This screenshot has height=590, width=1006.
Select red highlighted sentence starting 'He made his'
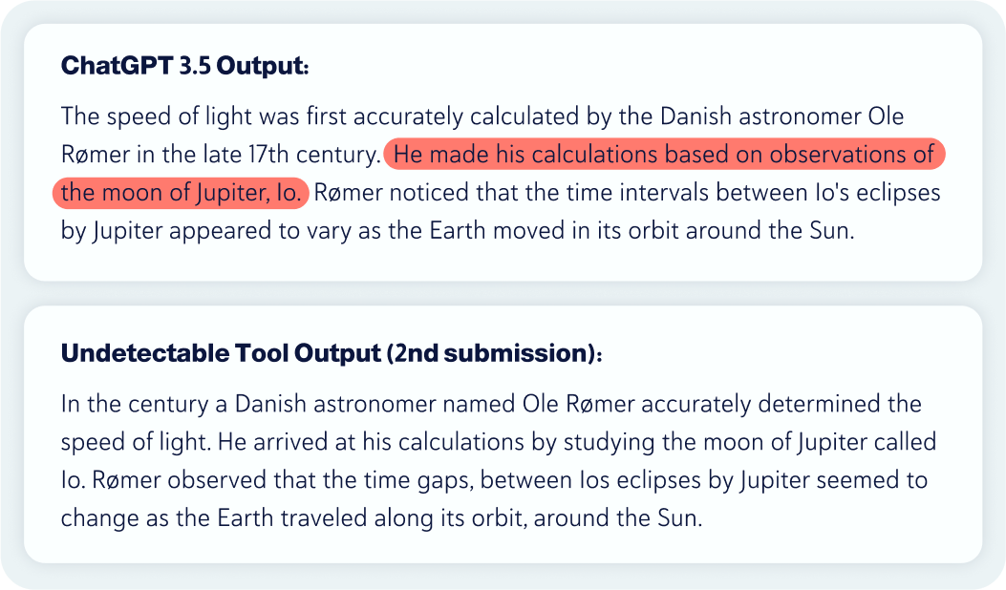(x=665, y=155)
